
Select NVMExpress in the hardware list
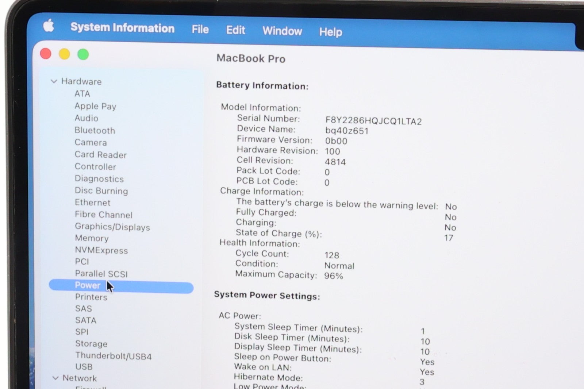(x=101, y=250)
